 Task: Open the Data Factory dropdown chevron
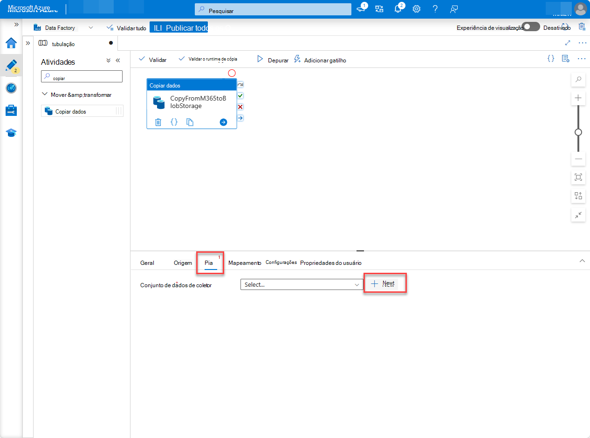[x=91, y=27]
